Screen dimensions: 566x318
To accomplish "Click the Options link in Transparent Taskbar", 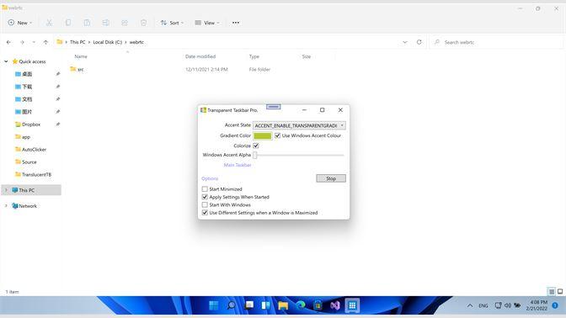I will pos(210,178).
